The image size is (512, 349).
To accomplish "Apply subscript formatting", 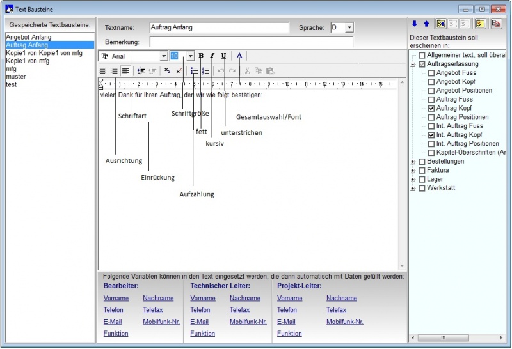I will tap(167, 70).
